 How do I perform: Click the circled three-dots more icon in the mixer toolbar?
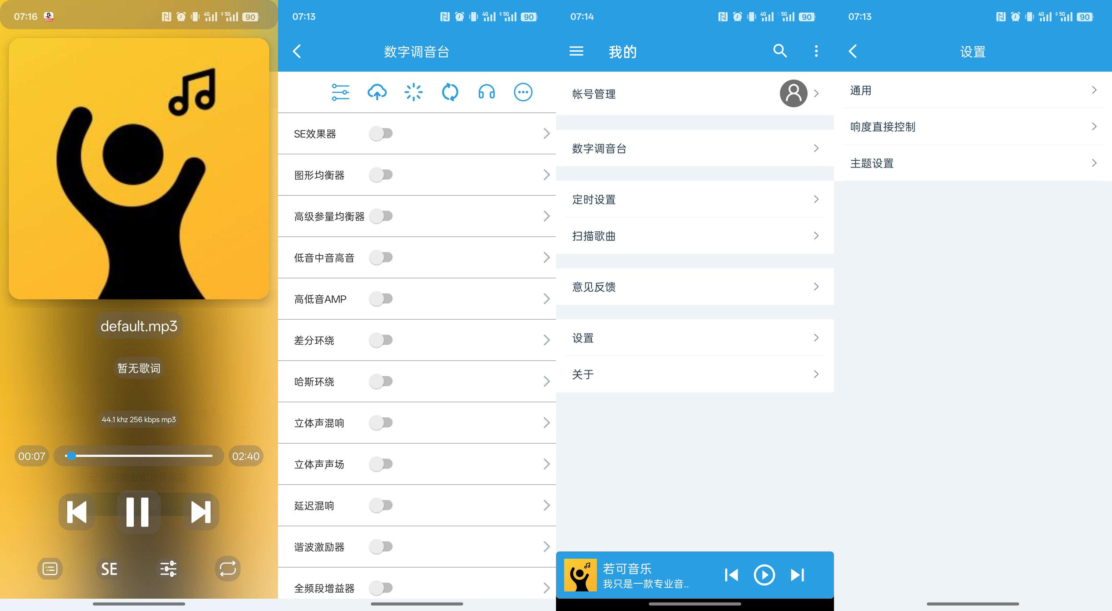point(523,92)
